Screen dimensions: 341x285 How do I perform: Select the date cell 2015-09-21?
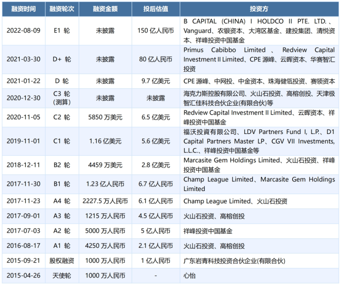[24, 261]
